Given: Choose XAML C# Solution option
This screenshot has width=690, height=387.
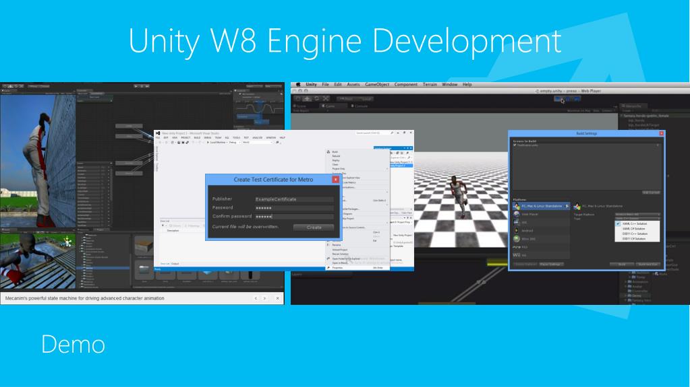Looking at the screenshot, I should tap(637, 229).
